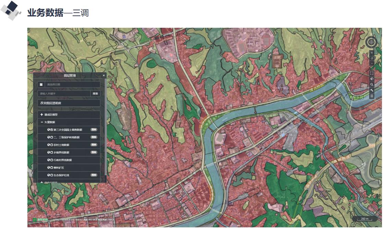Viewport: 383px width, 228px height.
Task: Click the 业务数据 slide title text
Action: coord(45,12)
